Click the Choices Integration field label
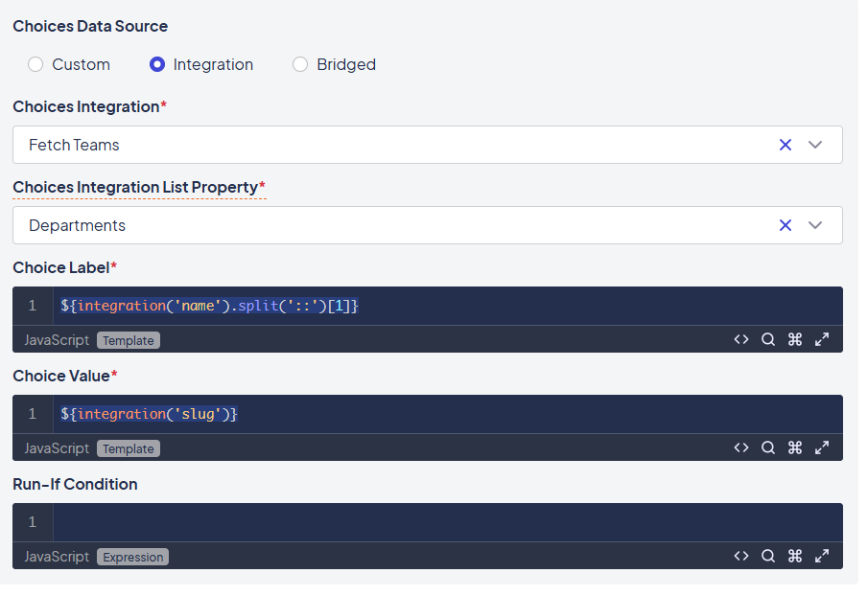The height and width of the screenshot is (596, 868). tap(90, 106)
